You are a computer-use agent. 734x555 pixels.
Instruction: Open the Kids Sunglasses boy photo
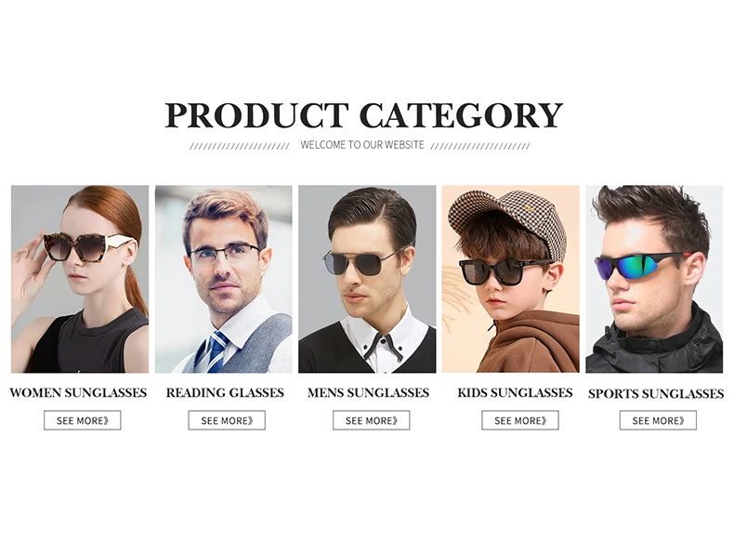tap(511, 279)
